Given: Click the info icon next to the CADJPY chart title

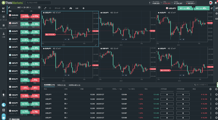Looking at the screenshot, I should [x=101, y=13].
